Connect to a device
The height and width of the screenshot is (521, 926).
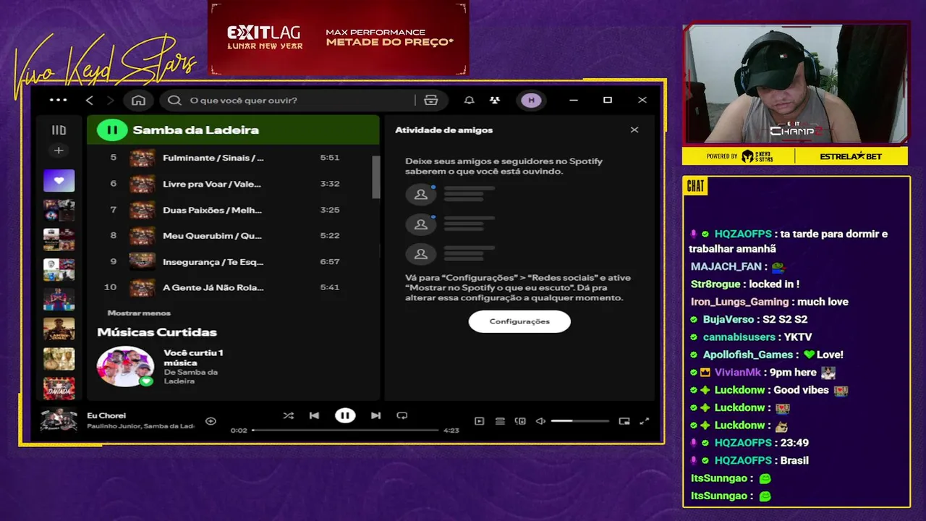click(x=520, y=421)
